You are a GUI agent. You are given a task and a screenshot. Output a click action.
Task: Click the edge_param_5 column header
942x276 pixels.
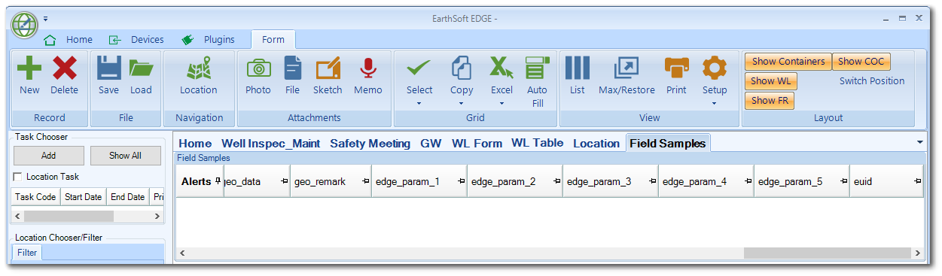click(x=802, y=182)
